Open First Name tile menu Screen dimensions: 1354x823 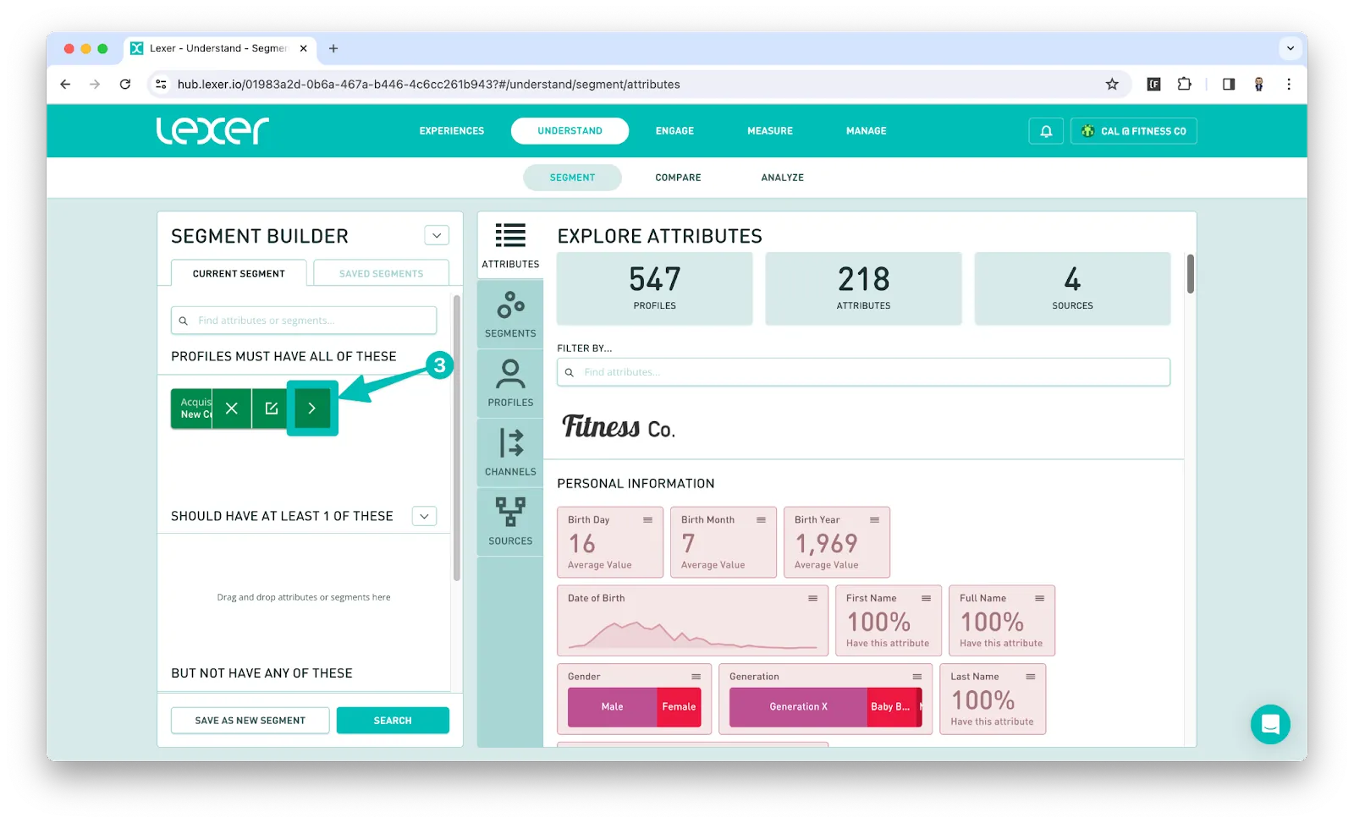(926, 598)
